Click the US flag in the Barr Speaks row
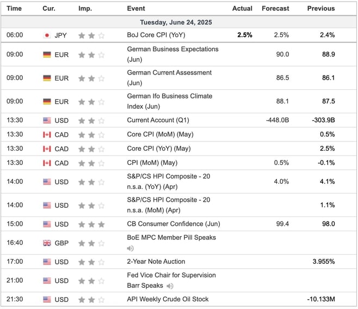Image resolution: width=358 pixels, height=309 pixels. tap(47, 281)
